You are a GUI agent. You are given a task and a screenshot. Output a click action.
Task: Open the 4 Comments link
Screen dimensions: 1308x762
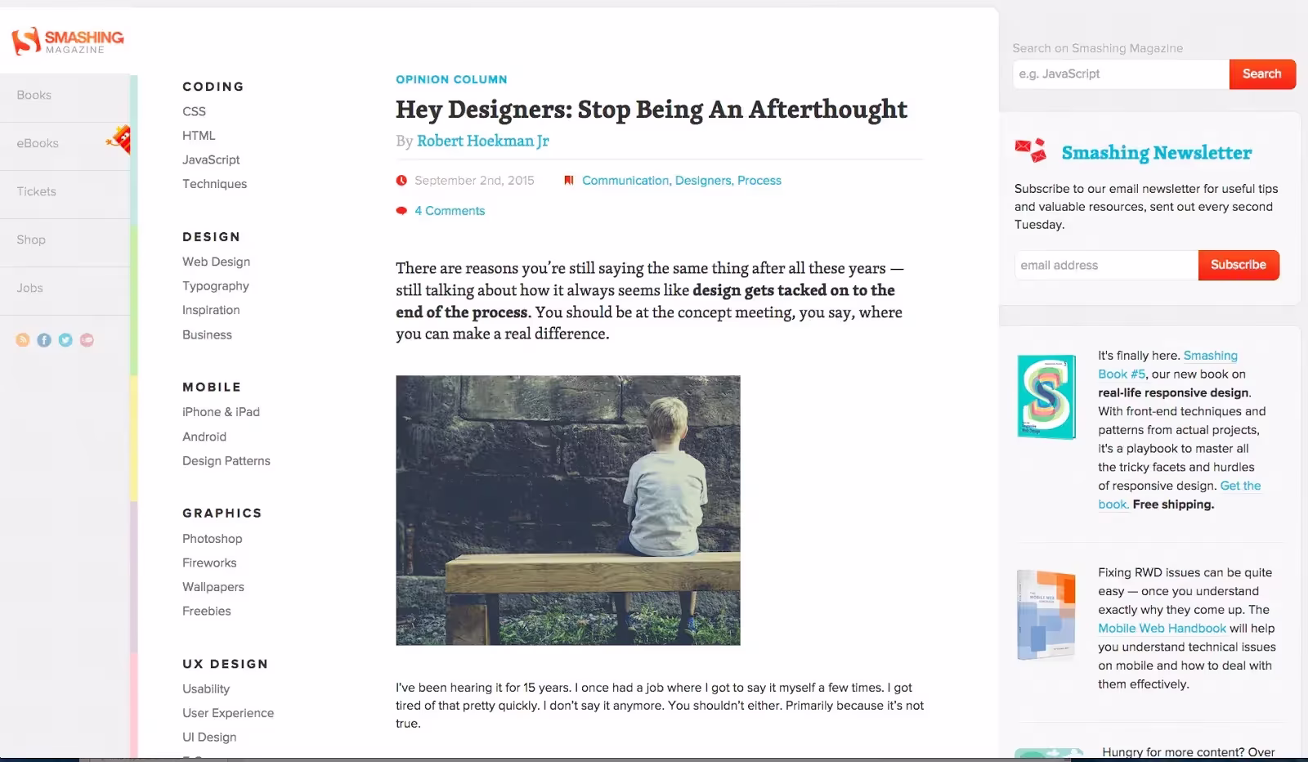(x=450, y=211)
